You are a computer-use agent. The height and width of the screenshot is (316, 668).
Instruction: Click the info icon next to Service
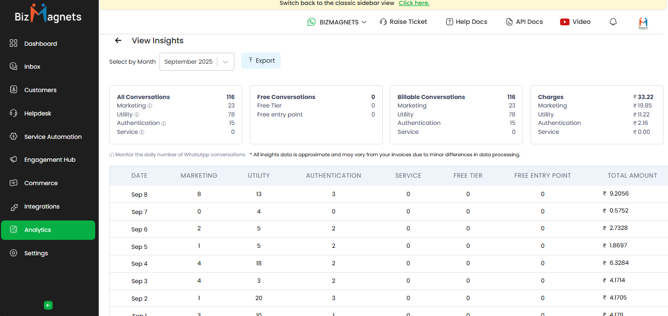pos(142,132)
